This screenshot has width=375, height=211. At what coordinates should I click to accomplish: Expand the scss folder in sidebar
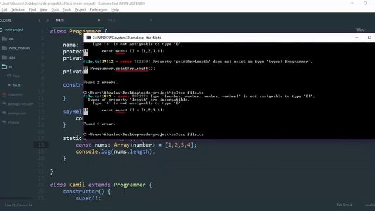click(12, 57)
